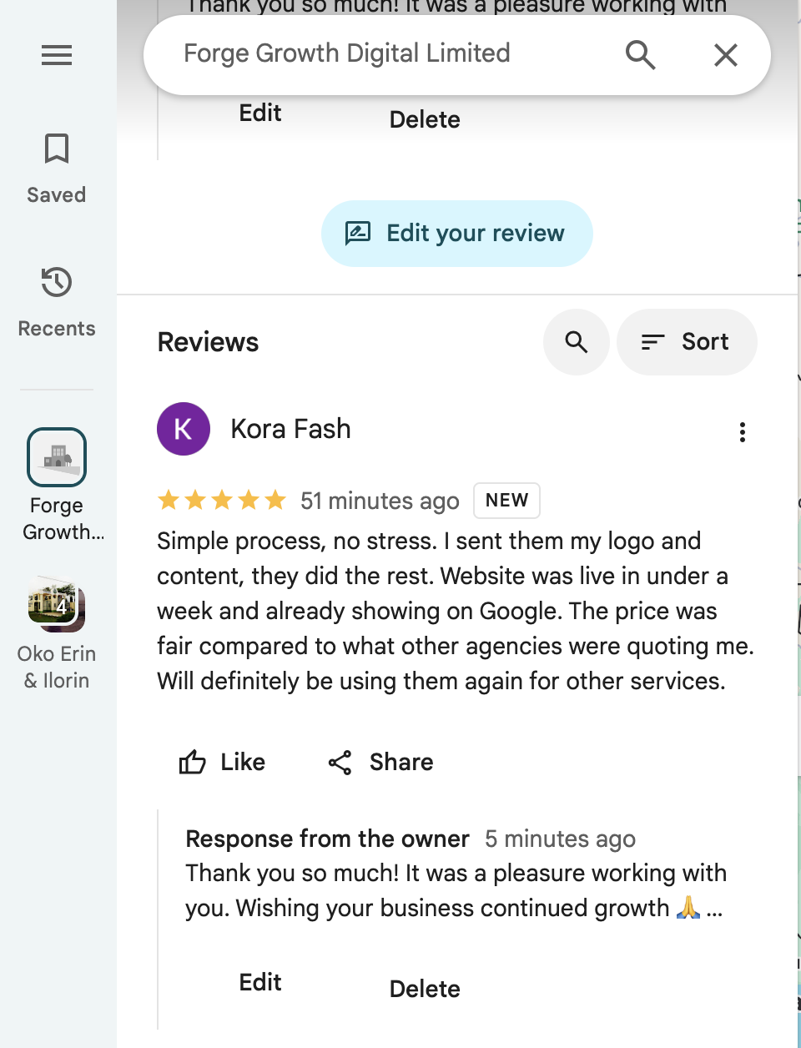Clear the search with the X icon
This screenshot has width=801, height=1048.
coord(725,54)
